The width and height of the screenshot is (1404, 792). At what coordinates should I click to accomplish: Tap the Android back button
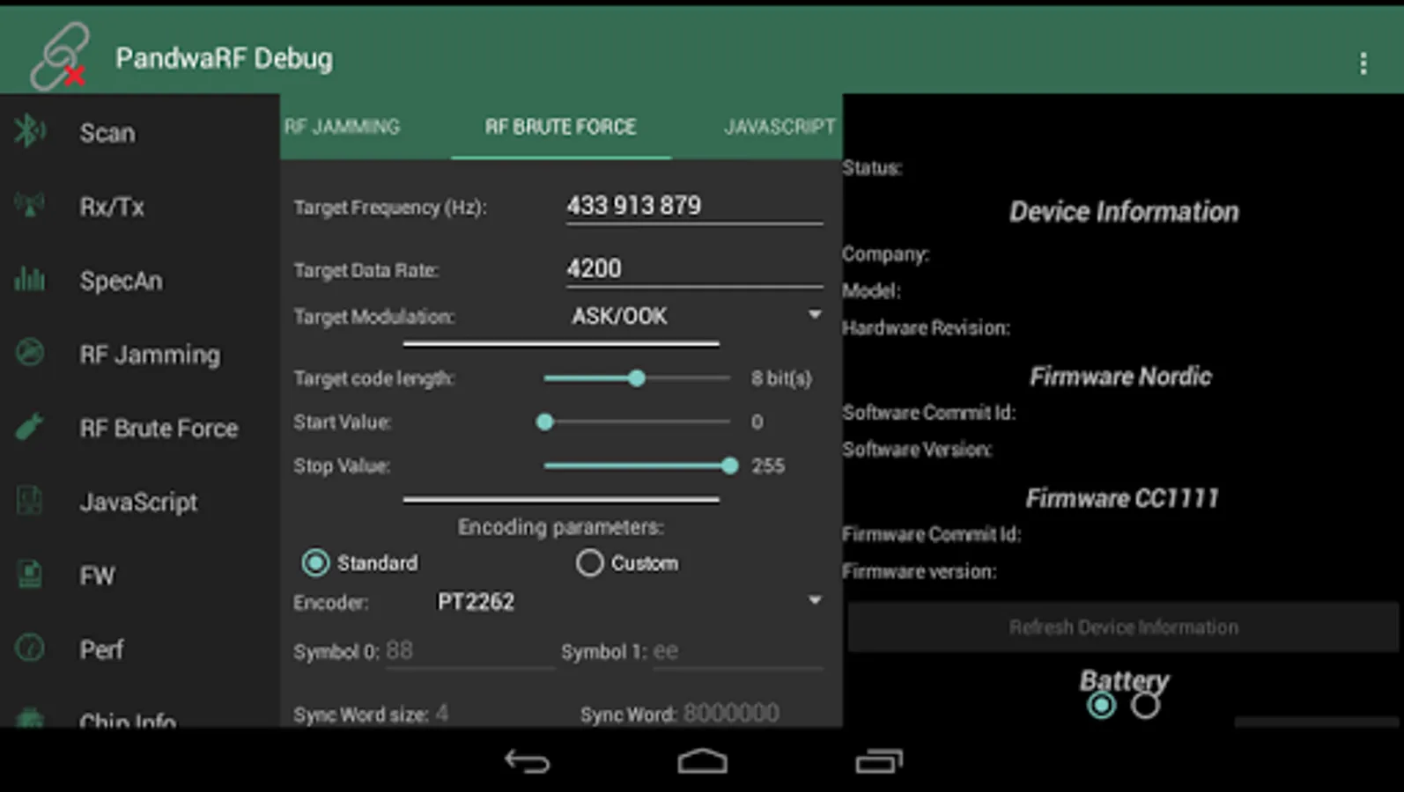[527, 760]
